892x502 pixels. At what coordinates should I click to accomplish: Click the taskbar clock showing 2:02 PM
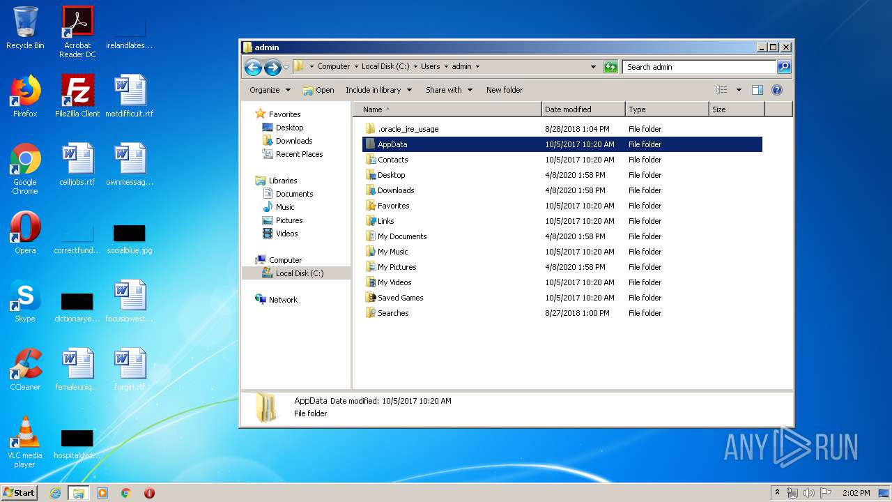click(x=856, y=493)
